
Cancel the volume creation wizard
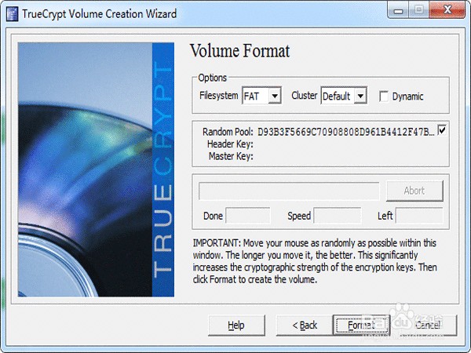[428, 325]
